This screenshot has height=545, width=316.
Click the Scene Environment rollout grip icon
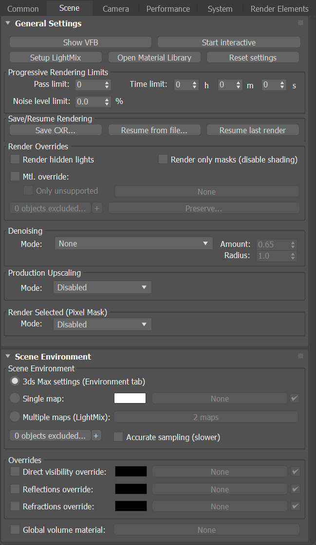300,356
